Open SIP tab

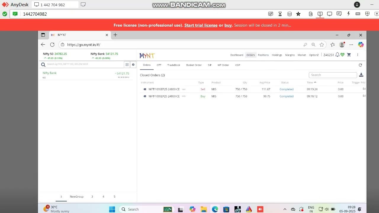pyautogui.click(x=210, y=65)
